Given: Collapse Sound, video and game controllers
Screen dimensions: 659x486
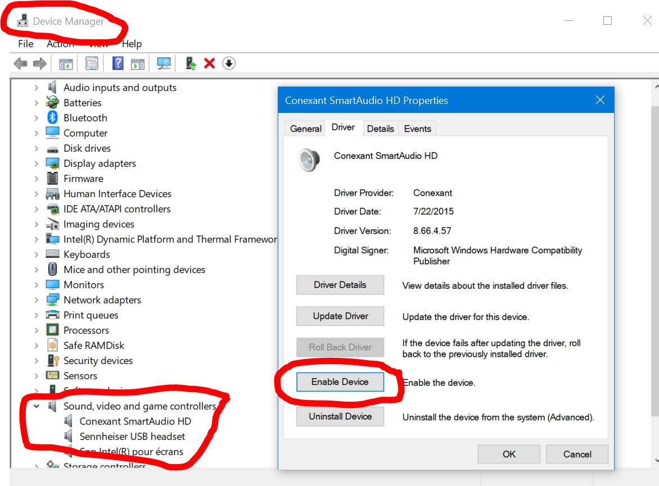Looking at the screenshot, I should pos(37,406).
